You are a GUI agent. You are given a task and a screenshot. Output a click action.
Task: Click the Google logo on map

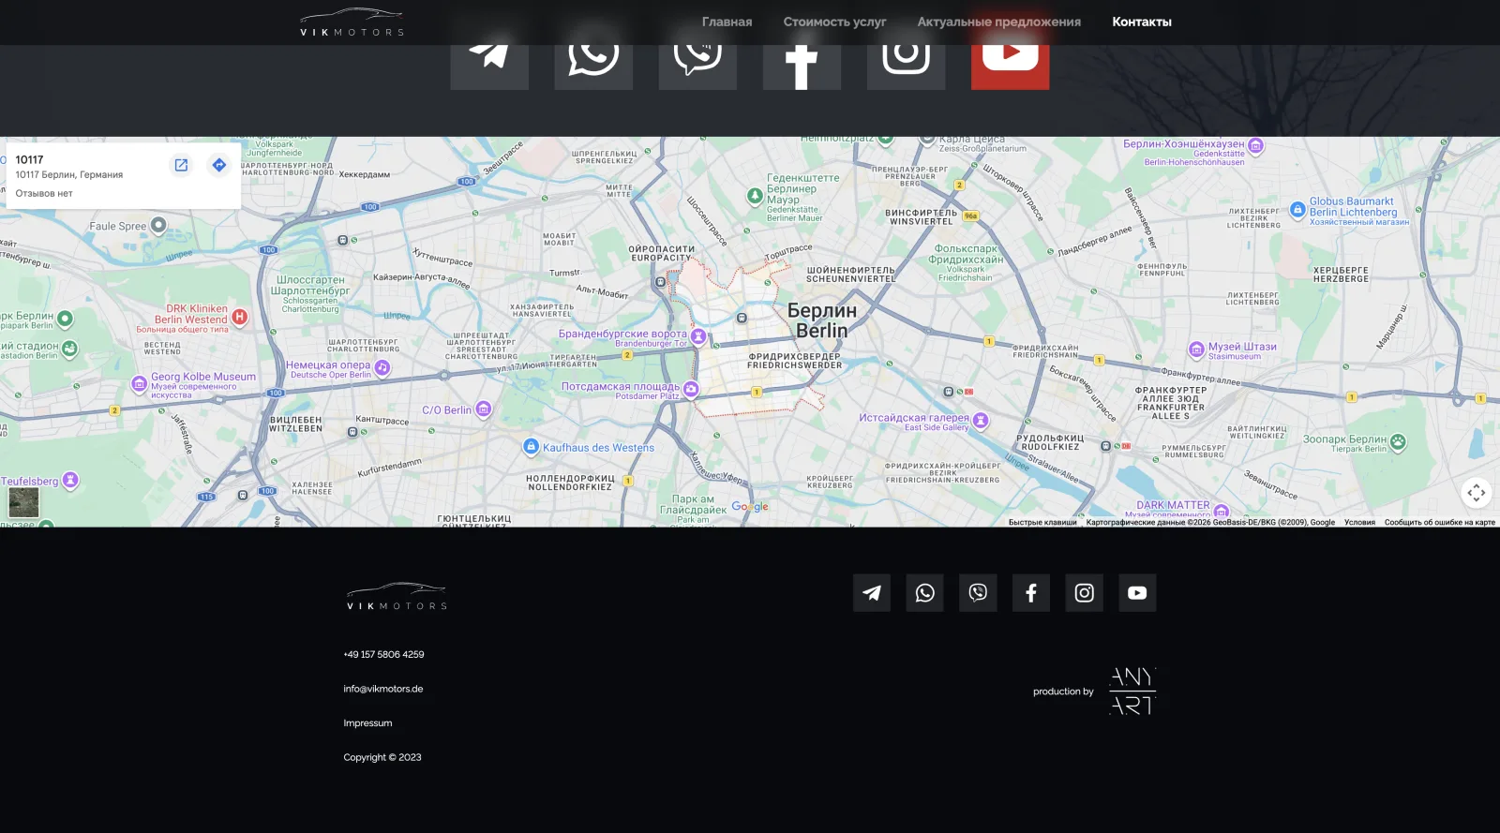click(750, 507)
